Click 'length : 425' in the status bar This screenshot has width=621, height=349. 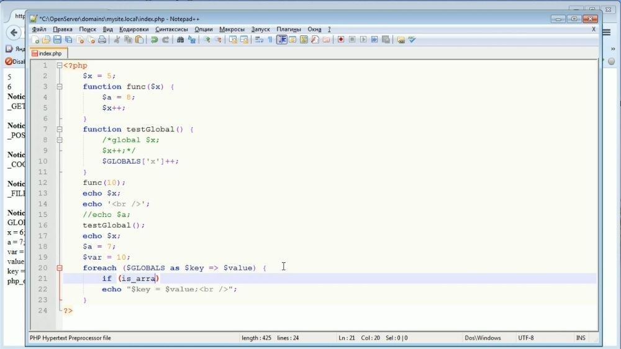coord(256,338)
